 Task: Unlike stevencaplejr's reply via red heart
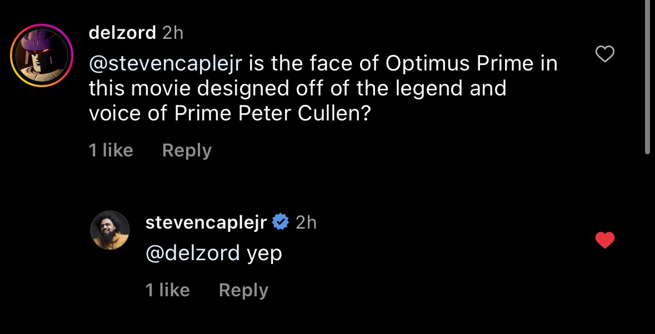[x=605, y=240]
